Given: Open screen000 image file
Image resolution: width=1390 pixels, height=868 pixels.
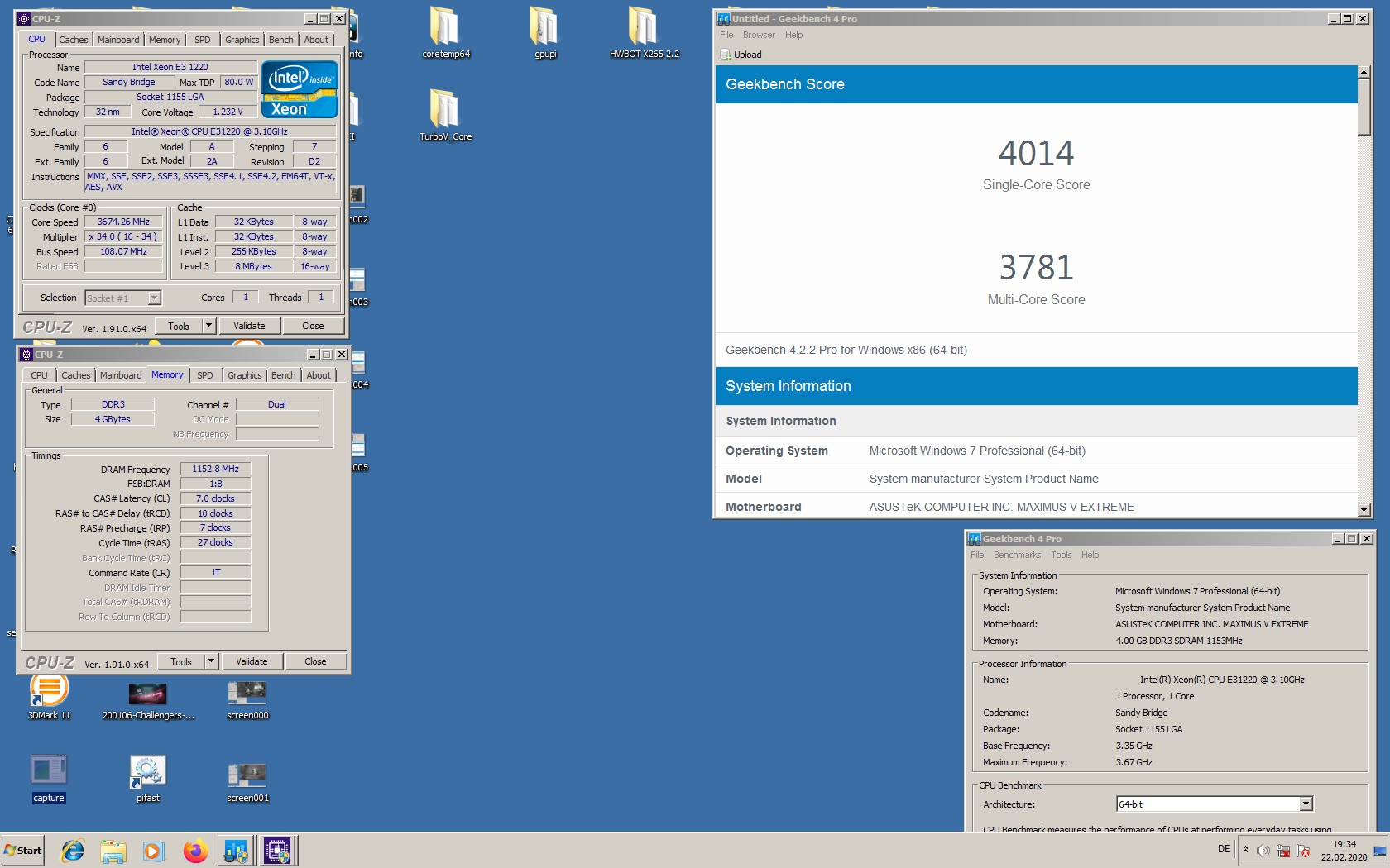Looking at the screenshot, I should point(247,701).
